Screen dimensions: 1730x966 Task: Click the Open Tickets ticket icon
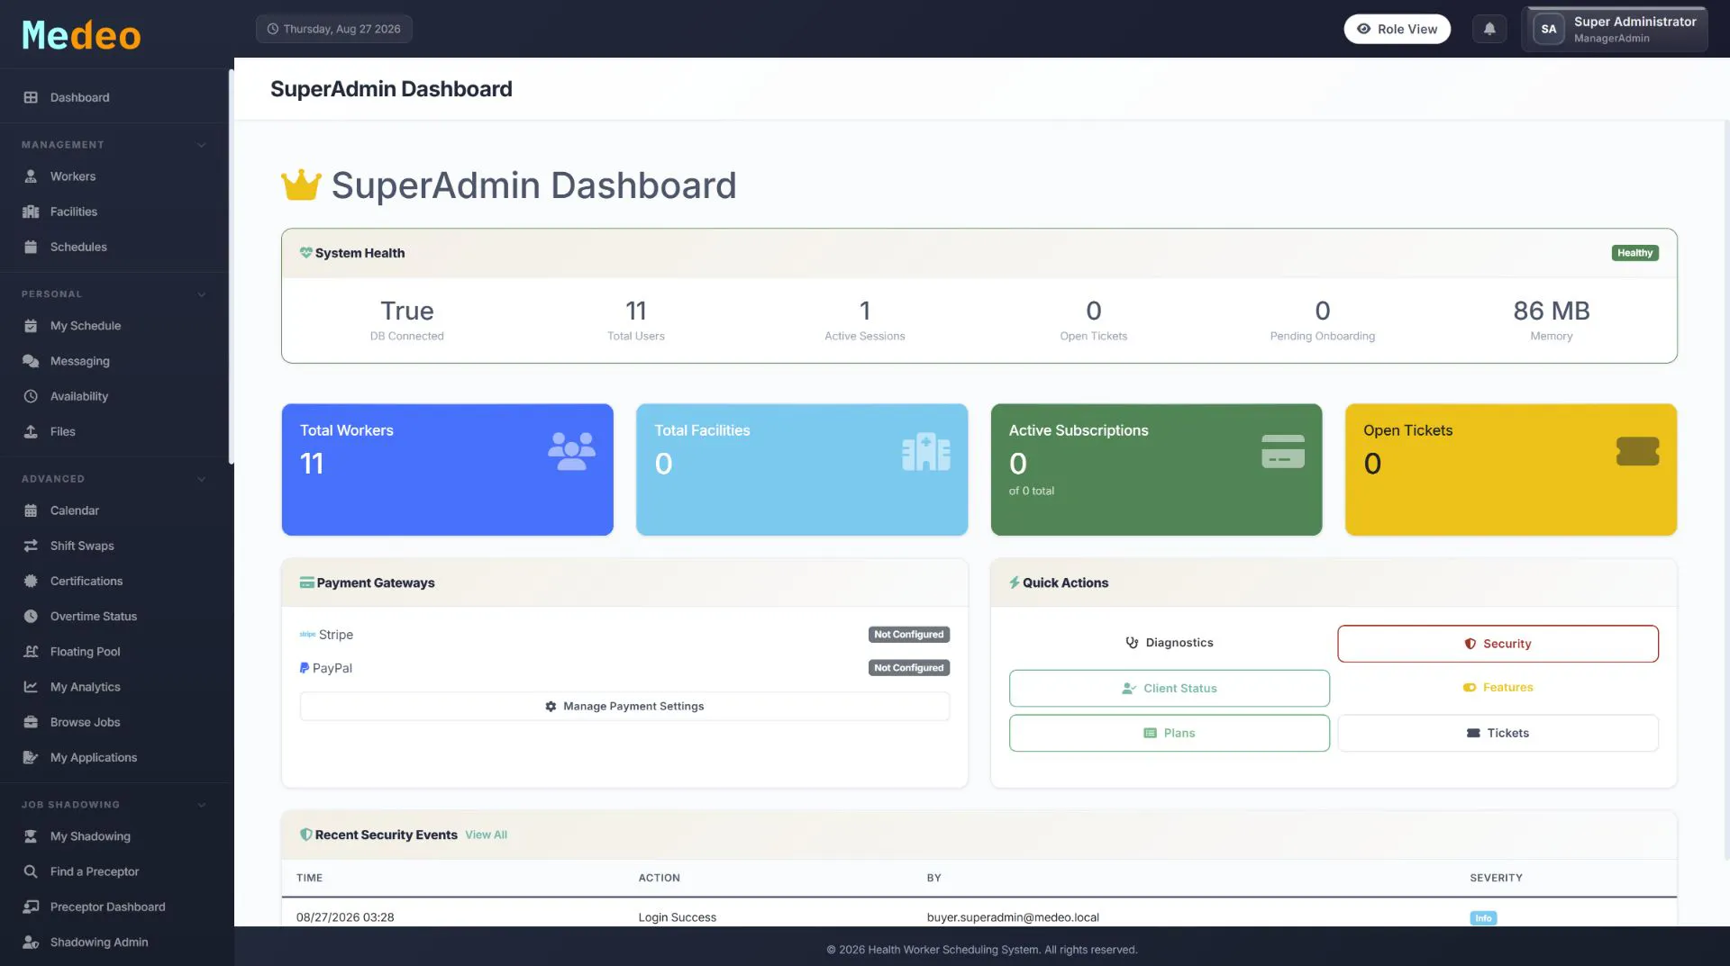pyautogui.click(x=1637, y=451)
